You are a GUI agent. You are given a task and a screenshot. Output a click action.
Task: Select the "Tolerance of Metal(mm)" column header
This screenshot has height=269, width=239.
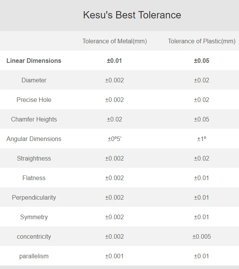pyautogui.click(x=114, y=41)
